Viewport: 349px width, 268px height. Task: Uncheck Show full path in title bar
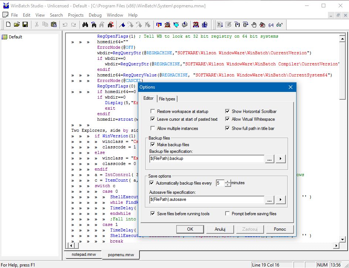click(227, 128)
